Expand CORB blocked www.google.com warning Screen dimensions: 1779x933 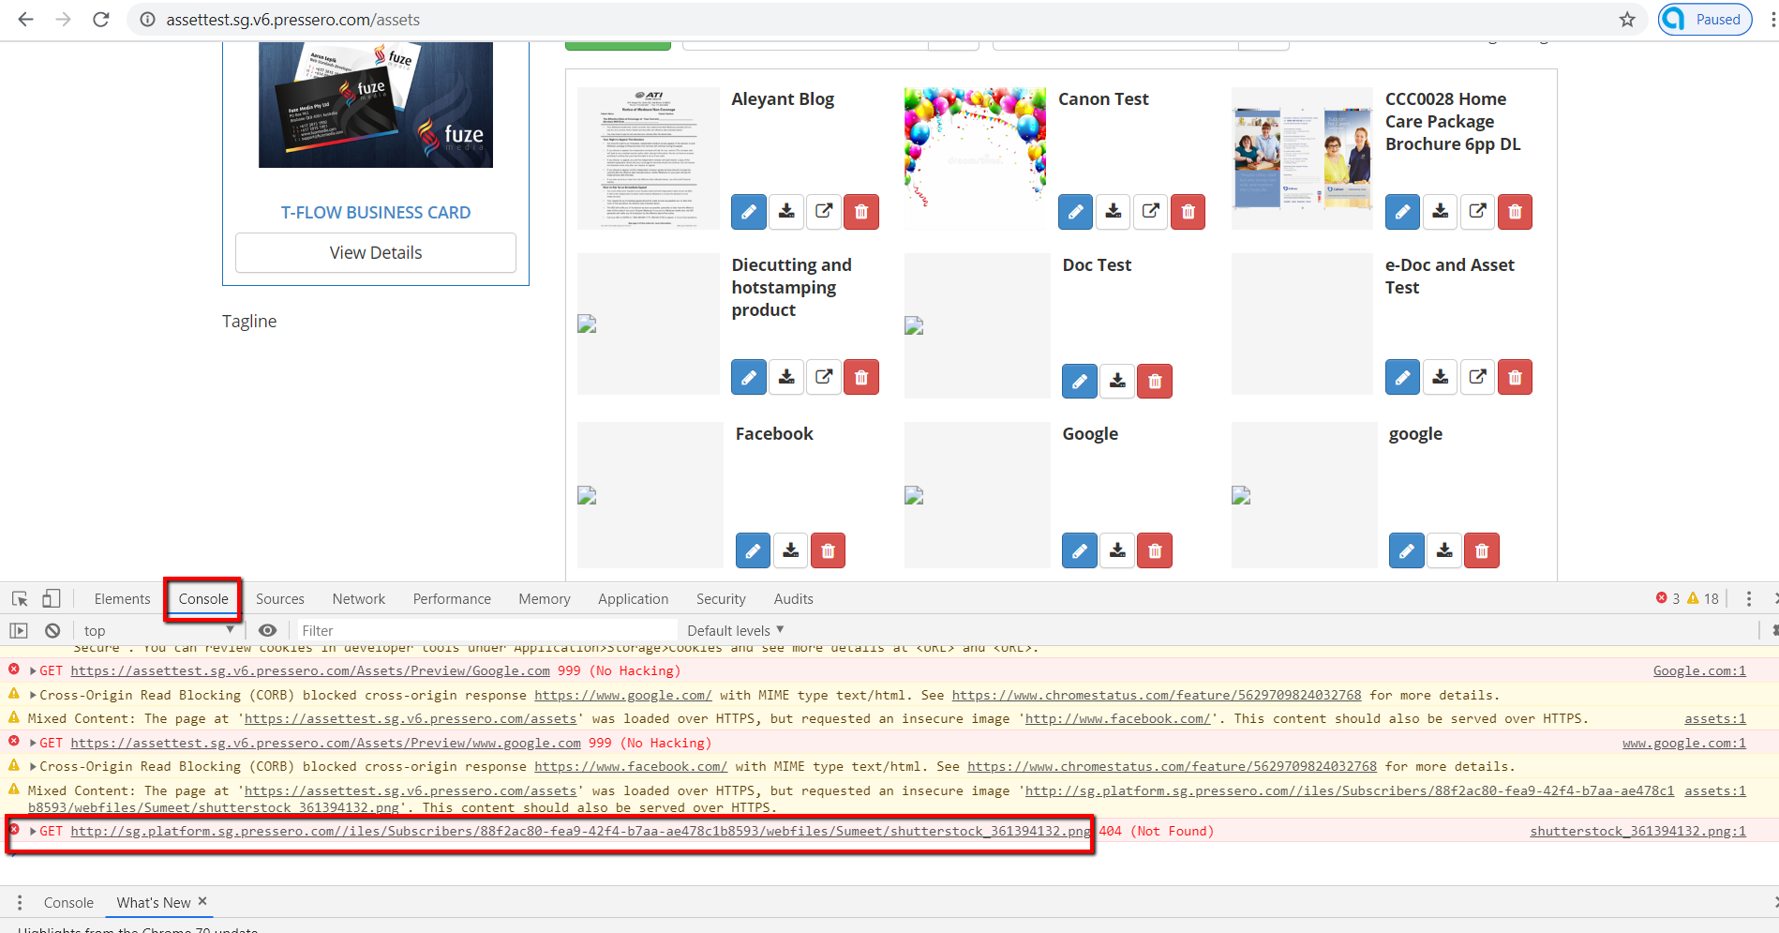point(33,696)
